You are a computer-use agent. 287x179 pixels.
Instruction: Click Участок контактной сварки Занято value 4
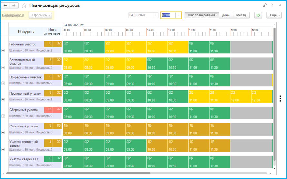[48, 143]
